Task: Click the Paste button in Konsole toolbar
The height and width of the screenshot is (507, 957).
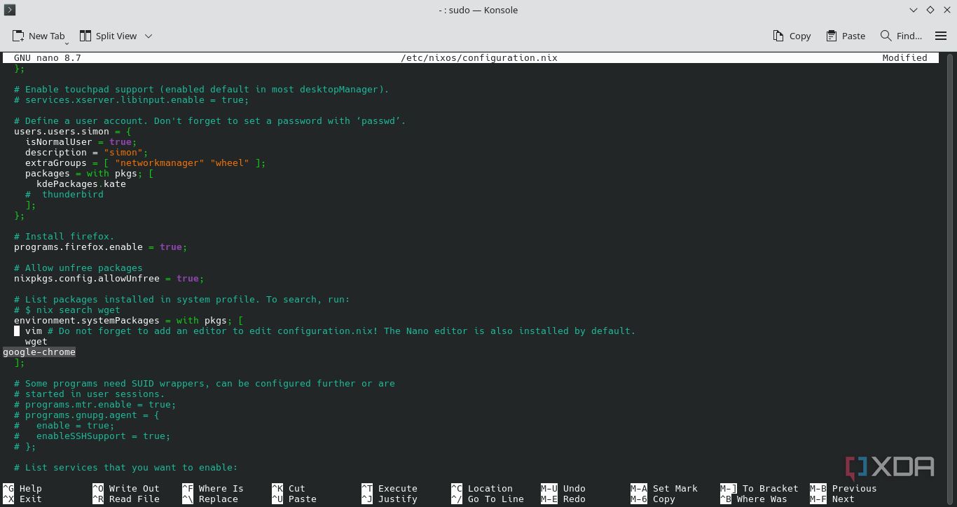Action: (x=846, y=36)
